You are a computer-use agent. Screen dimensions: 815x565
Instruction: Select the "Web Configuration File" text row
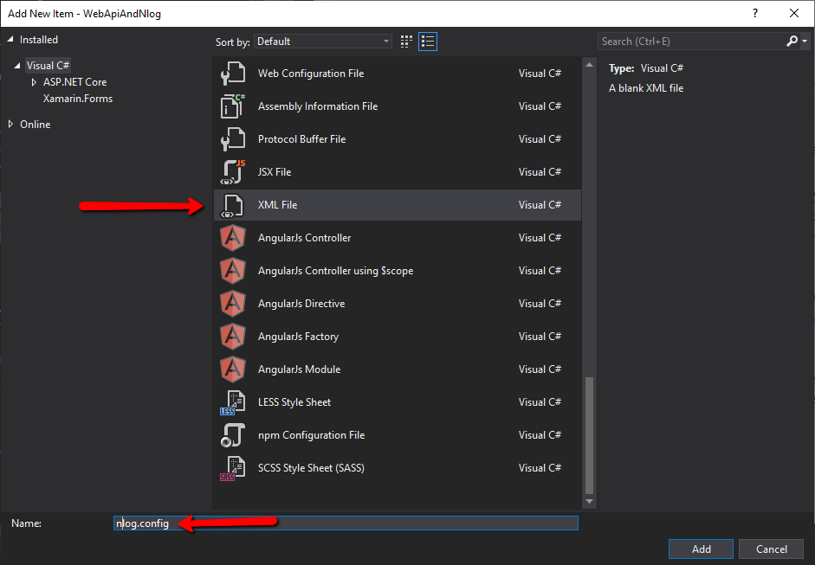tap(311, 74)
